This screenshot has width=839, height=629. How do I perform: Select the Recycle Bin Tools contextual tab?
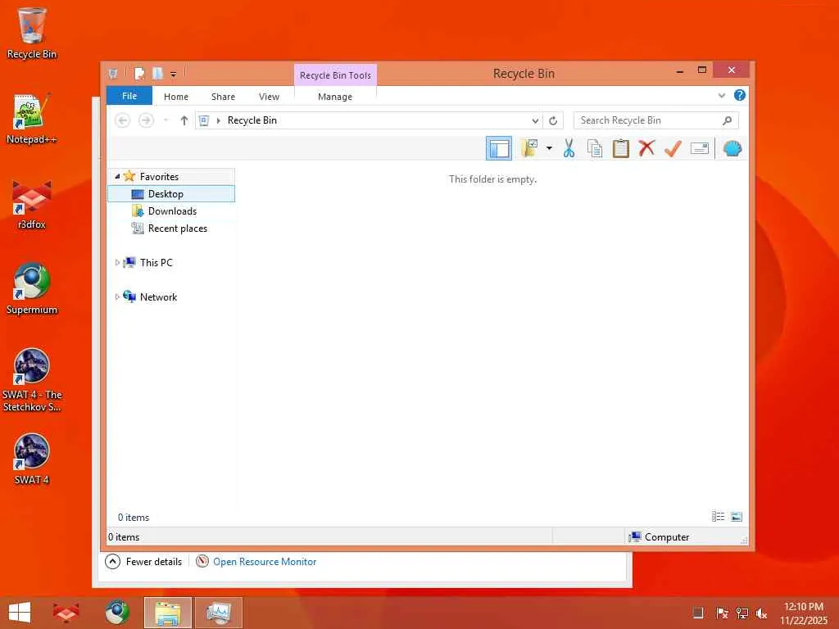point(335,75)
